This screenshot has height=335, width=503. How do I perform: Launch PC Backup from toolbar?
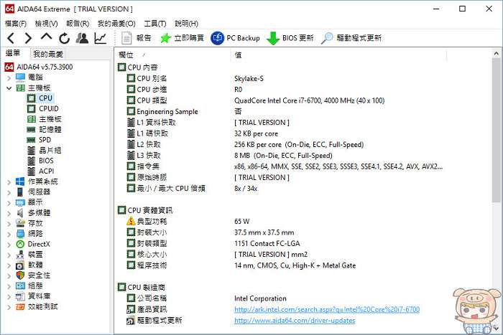click(235, 38)
